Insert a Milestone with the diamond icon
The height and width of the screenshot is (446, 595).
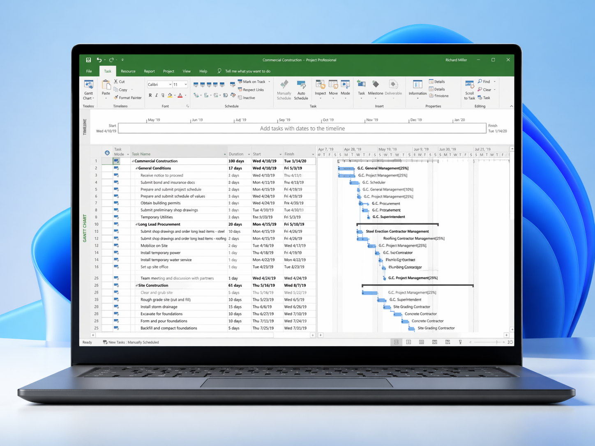pyautogui.click(x=376, y=84)
